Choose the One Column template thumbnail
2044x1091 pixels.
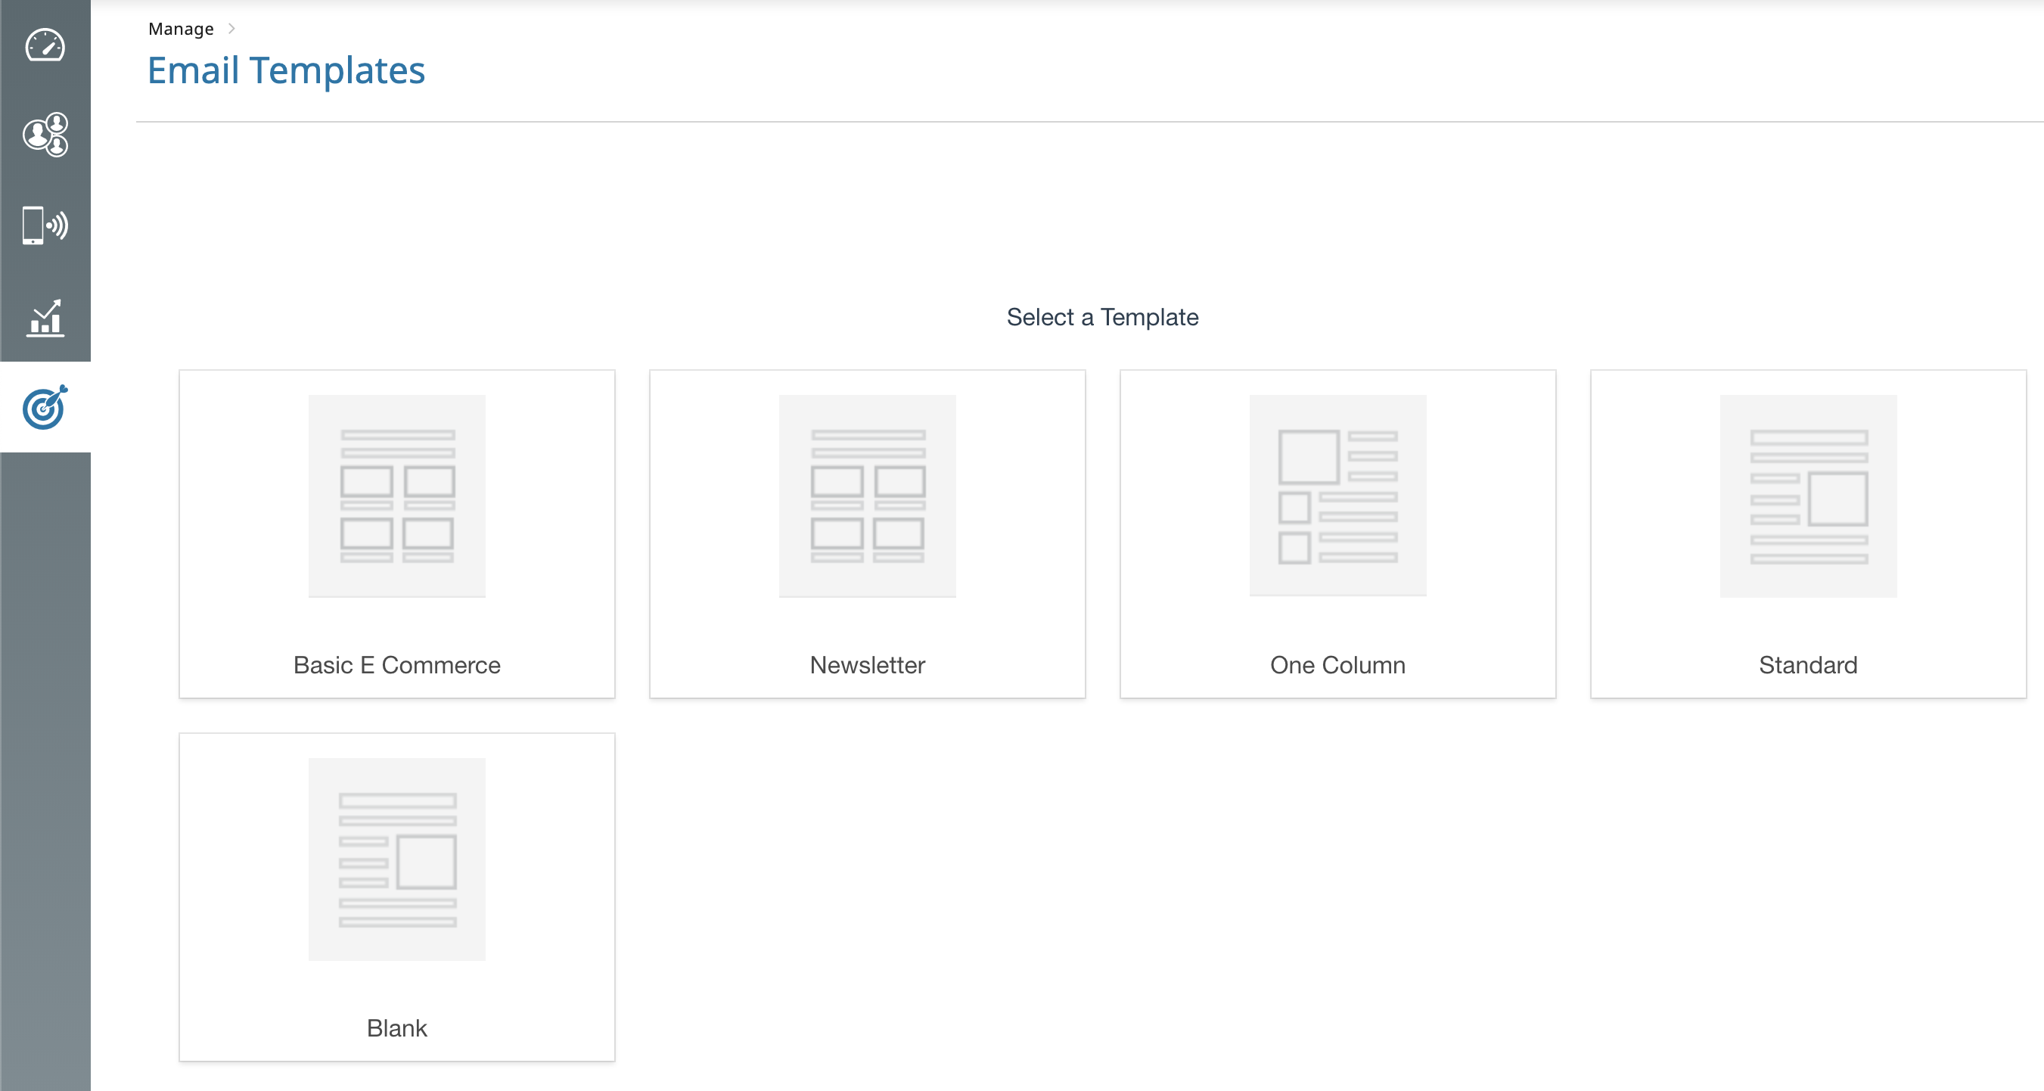1337,496
